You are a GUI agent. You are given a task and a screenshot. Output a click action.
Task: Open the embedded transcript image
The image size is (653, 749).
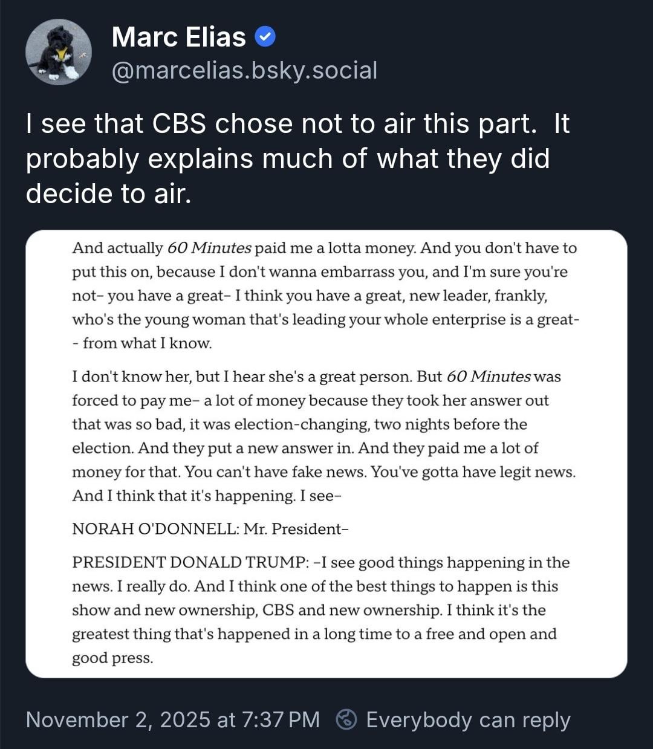326,453
